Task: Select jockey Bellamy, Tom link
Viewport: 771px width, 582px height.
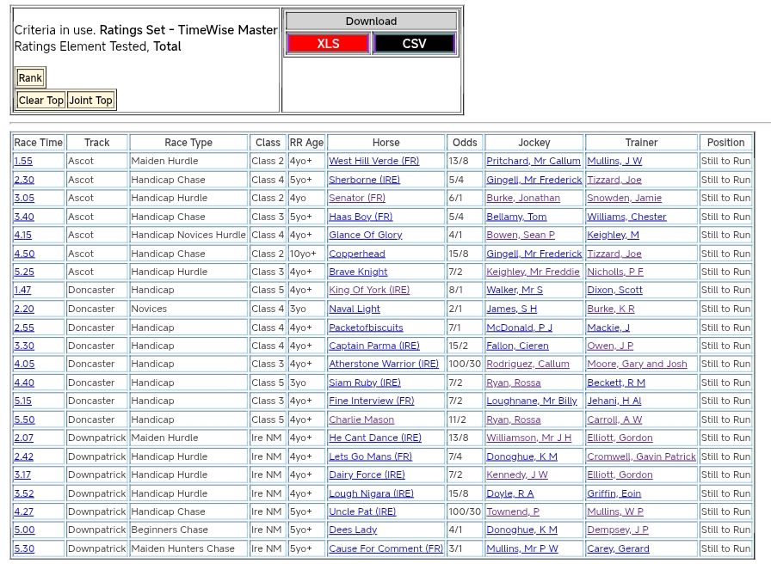Action: pyautogui.click(x=516, y=217)
